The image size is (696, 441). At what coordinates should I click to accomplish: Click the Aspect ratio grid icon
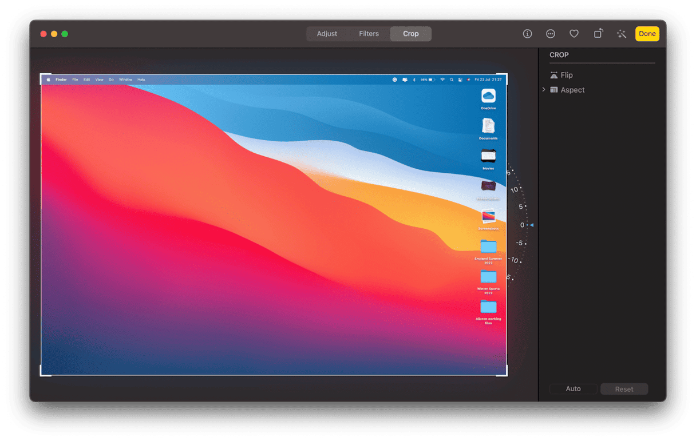click(x=553, y=90)
